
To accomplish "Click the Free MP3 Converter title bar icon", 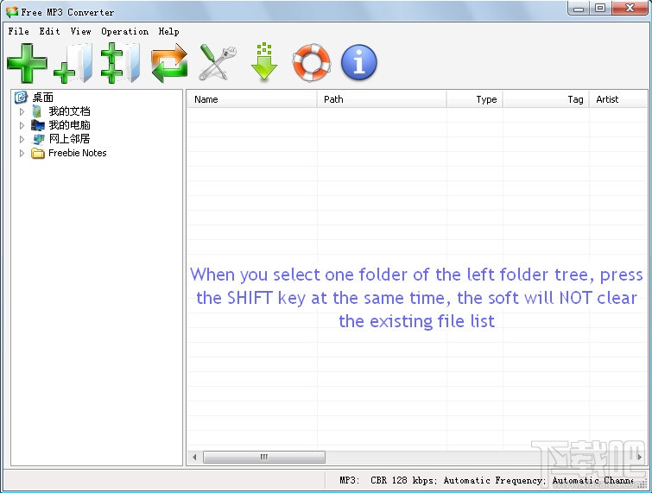I will coord(12,12).
